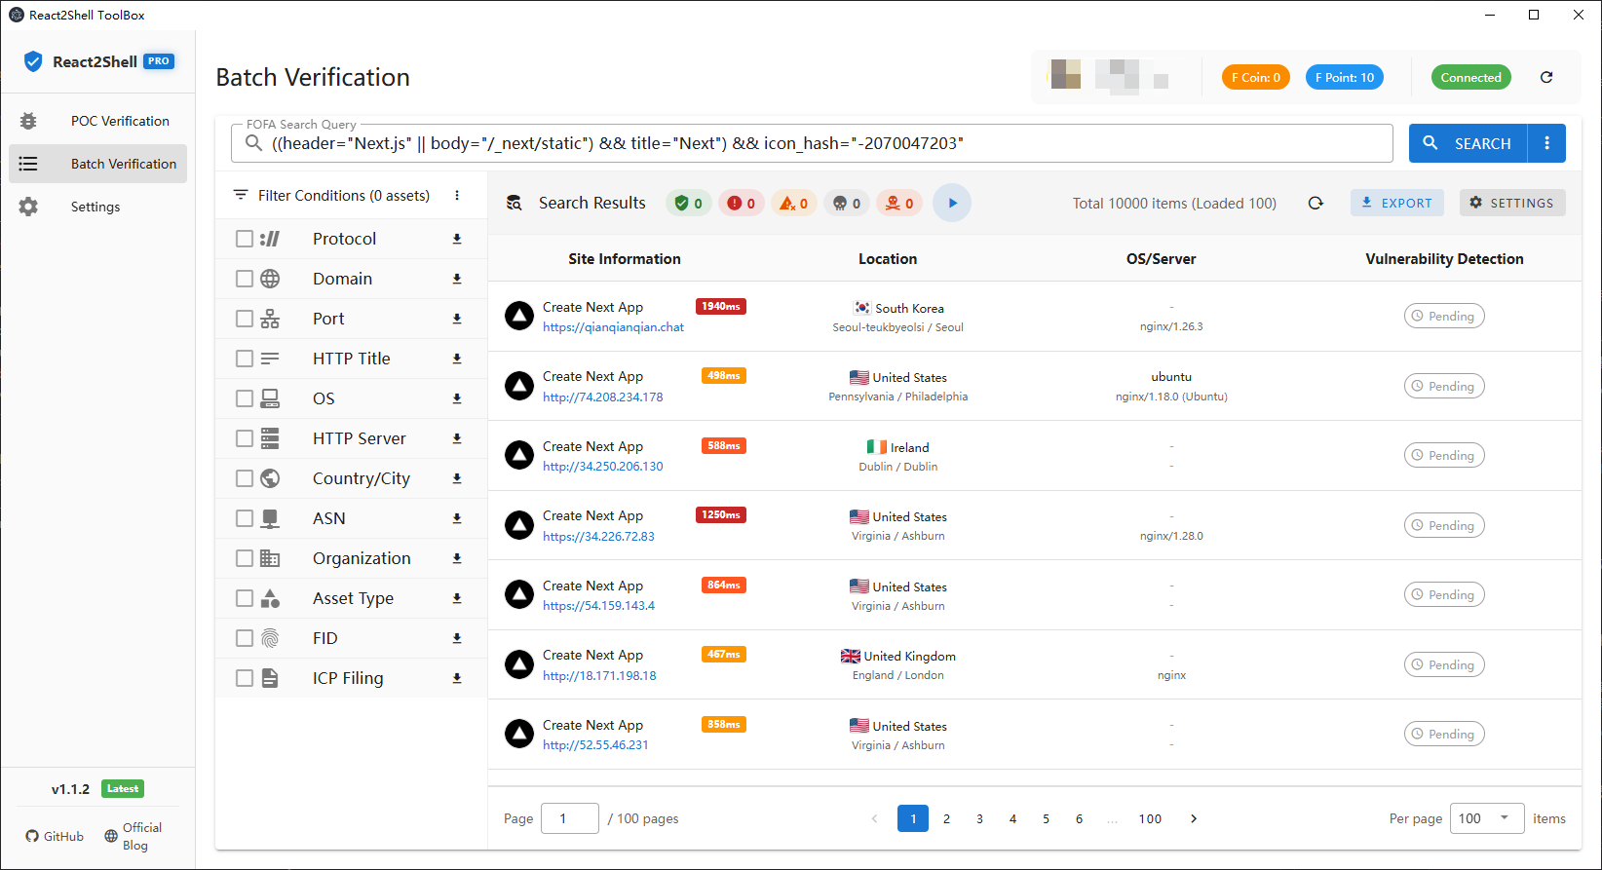Go to page 5
1602x870 pixels.
point(1046,818)
